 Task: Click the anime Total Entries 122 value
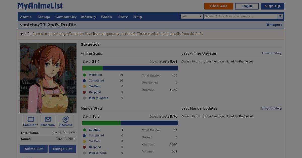click(x=175, y=75)
